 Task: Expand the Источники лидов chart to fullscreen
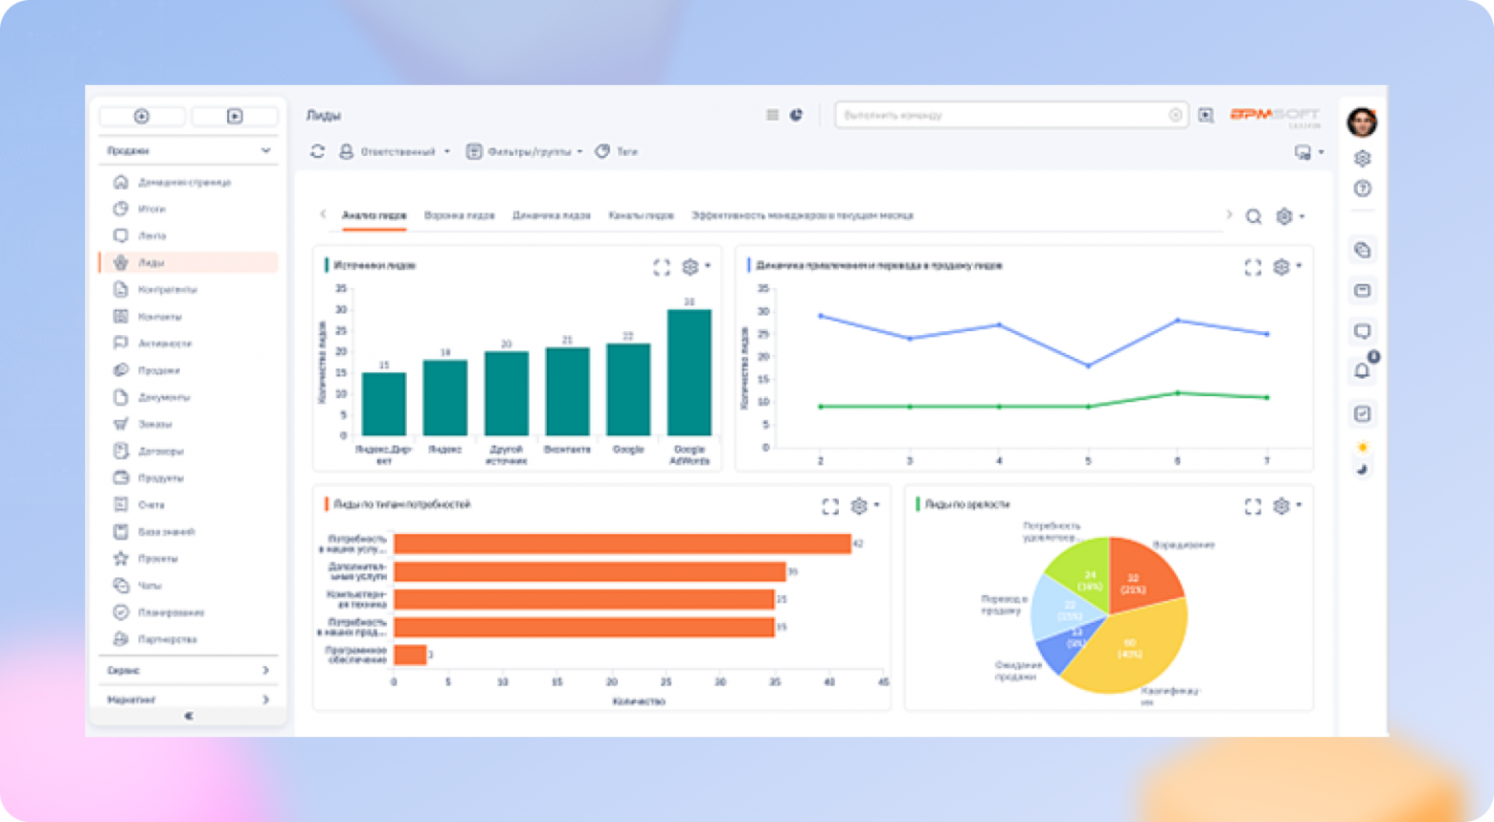661,268
